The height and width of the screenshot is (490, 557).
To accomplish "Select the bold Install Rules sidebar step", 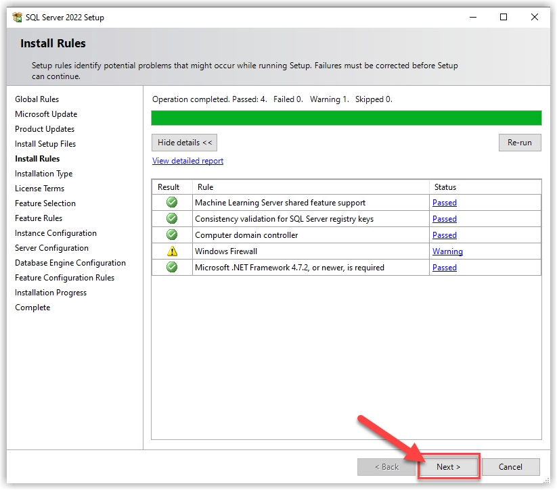I will coord(37,159).
